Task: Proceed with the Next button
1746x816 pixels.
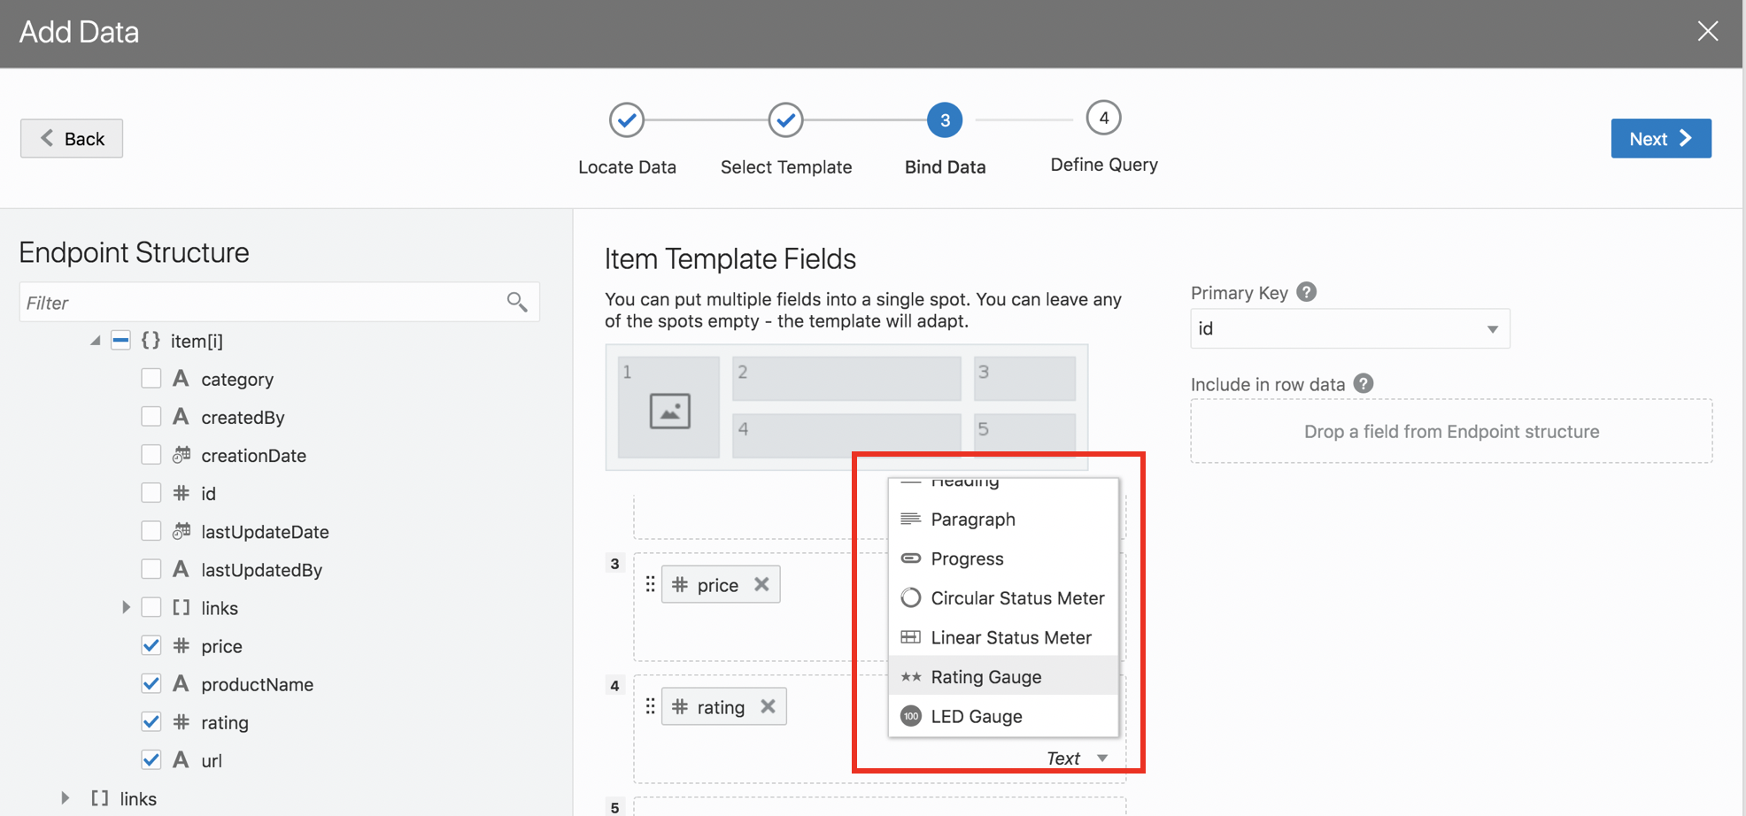Action: [x=1661, y=139]
